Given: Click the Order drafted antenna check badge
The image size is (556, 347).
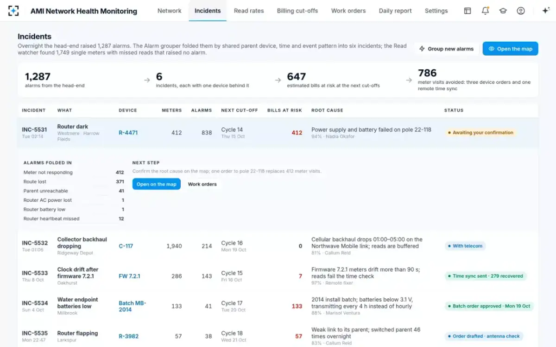Looking at the screenshot, I should (484, 336).
